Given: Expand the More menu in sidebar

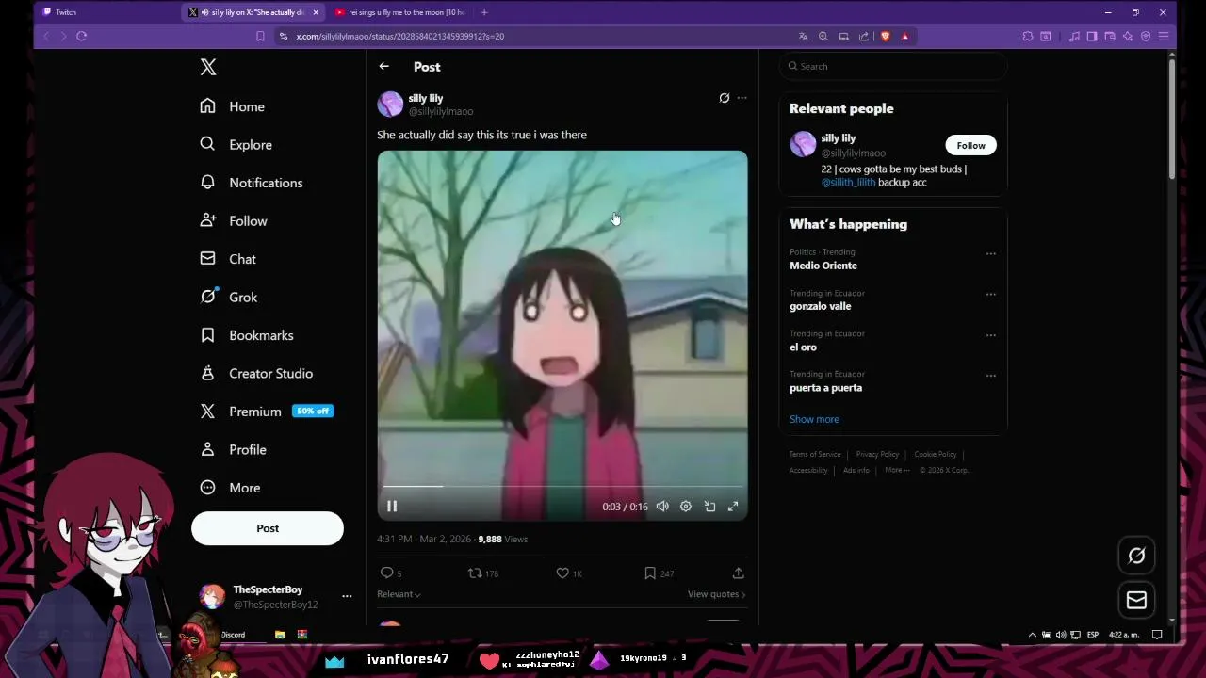Looking at the screenshot, I should tap(231, 488).
